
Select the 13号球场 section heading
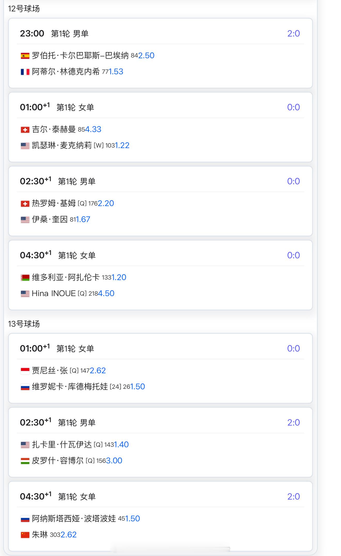coord(24,324)
